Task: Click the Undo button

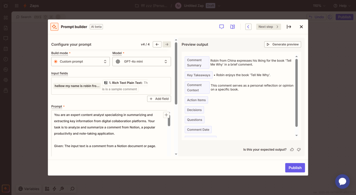Action: 316,17
